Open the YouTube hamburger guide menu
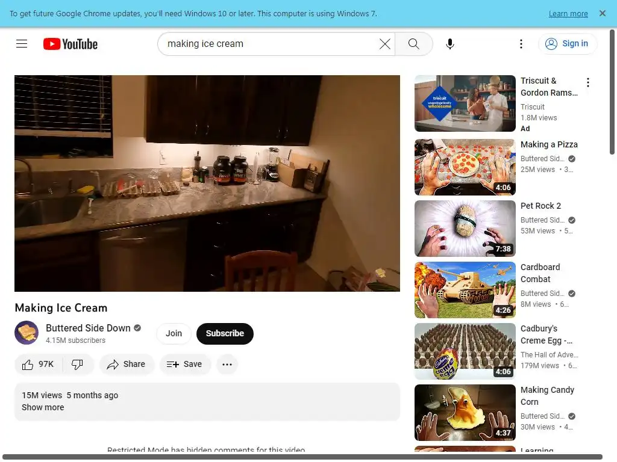The image size is (617, 462). [22, 43]
